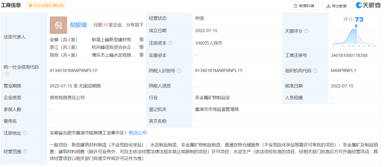Open the 蚌埠上峰新型建材有 company link
This screenshot has width=384, height=167.
[x=113, y=40]
